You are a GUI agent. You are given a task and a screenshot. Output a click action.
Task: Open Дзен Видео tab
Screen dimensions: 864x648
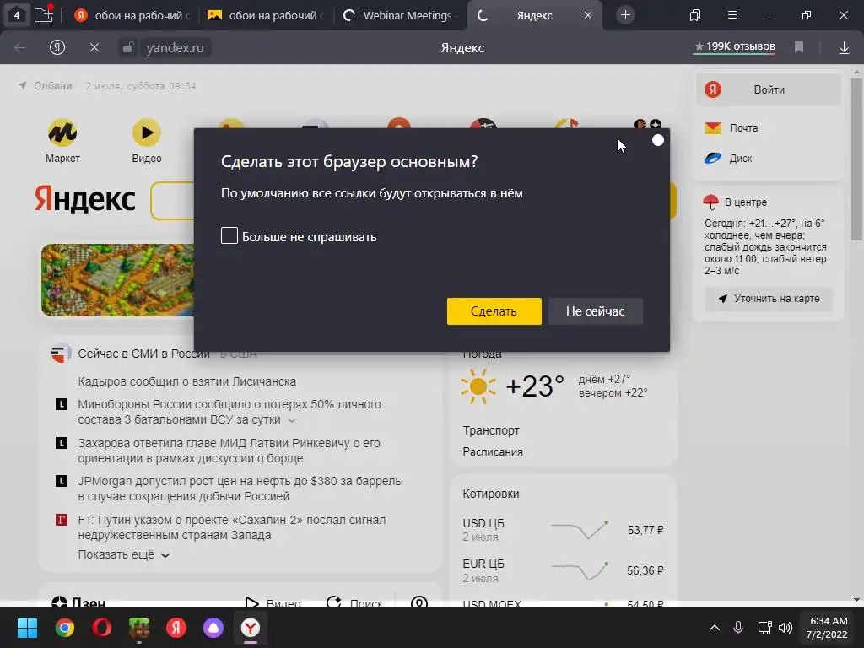(273, 603)
